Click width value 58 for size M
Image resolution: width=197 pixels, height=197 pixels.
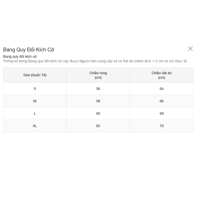pos(98,101)
